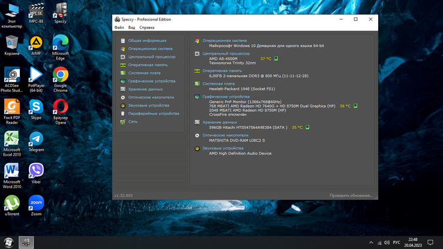Image resolution: width=443 pixels, height=249 pixels.
Task: Open the Вид menu
Action: click(131, 28)
